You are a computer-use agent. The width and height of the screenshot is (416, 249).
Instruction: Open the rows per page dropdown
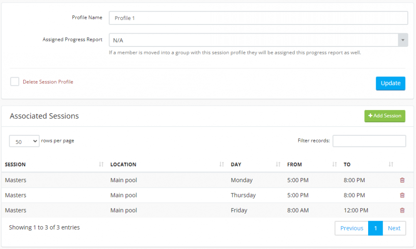(x=24, y=141)
